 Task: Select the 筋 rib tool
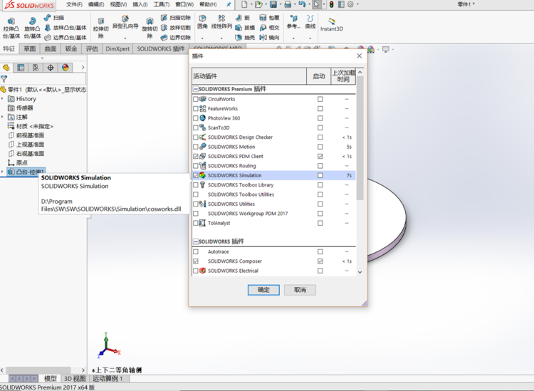click(x=243, y=18)
